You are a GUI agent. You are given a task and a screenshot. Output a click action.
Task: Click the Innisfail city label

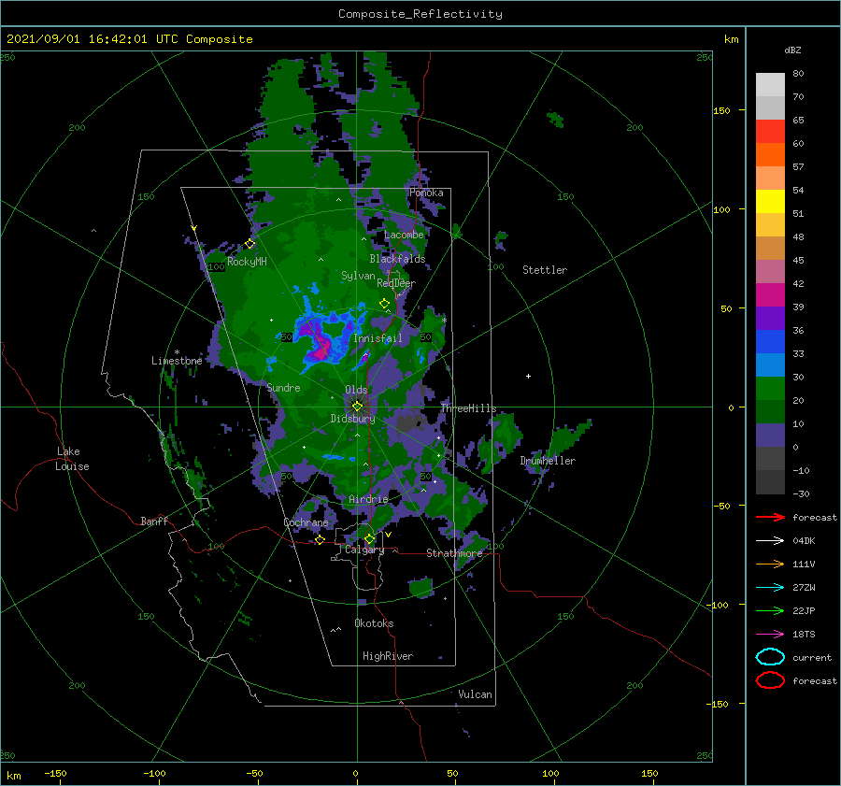point(378,338)
